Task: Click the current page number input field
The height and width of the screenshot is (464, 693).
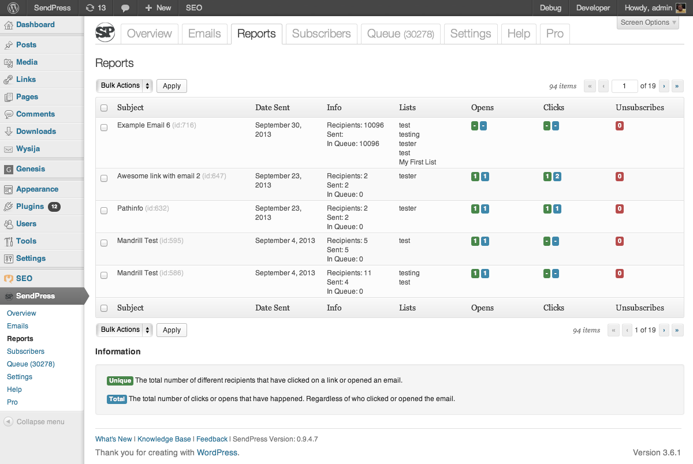Action: [624, 86]
